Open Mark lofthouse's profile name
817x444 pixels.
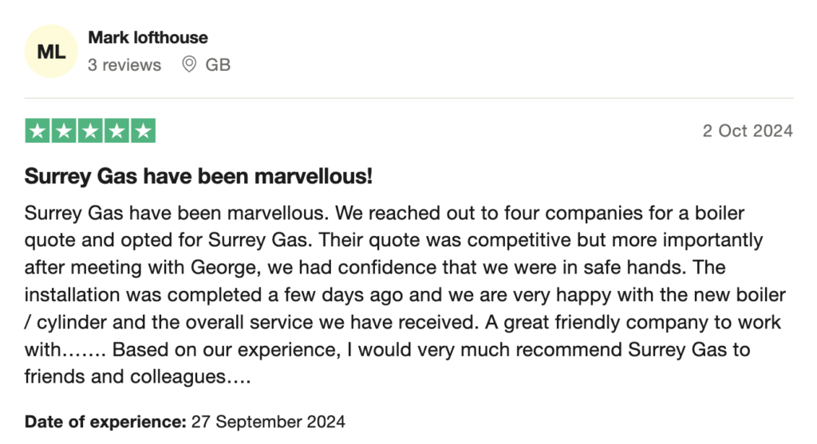148,37
